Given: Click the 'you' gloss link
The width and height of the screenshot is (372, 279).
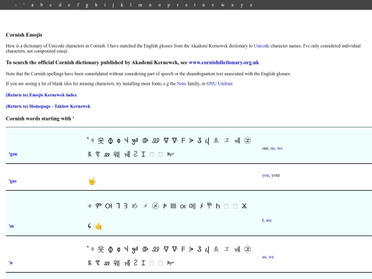Looking at the screenshot, I should pyautogui.click(x=265, y=176).
